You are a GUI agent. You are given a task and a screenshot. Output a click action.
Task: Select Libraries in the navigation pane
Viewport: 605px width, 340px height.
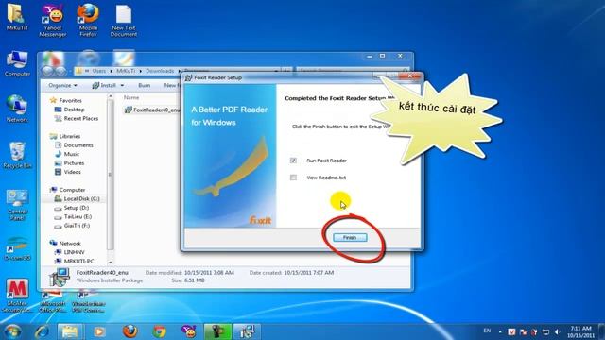coord(69,136)
